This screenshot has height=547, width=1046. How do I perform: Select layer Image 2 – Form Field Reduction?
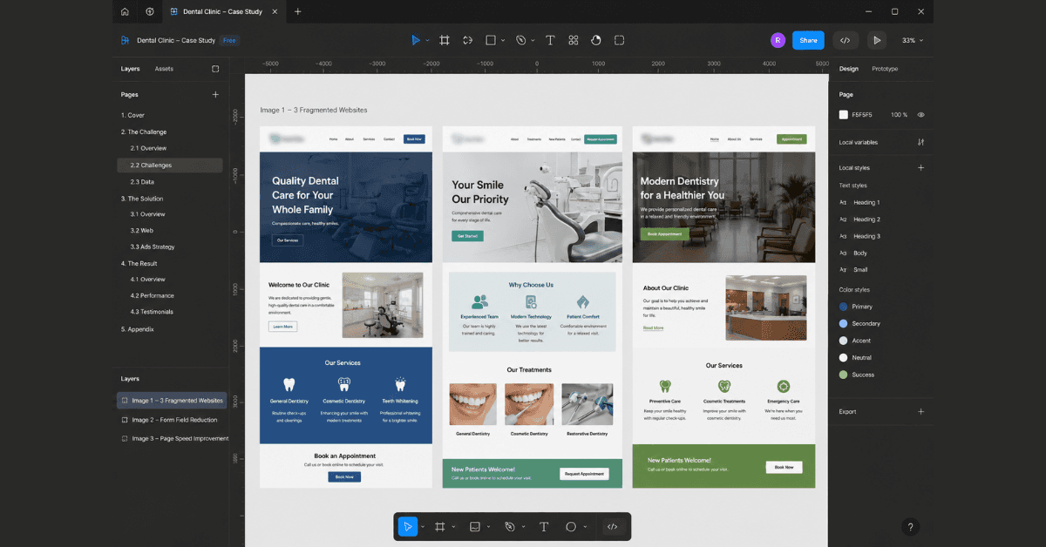click(x=171, y=420)
